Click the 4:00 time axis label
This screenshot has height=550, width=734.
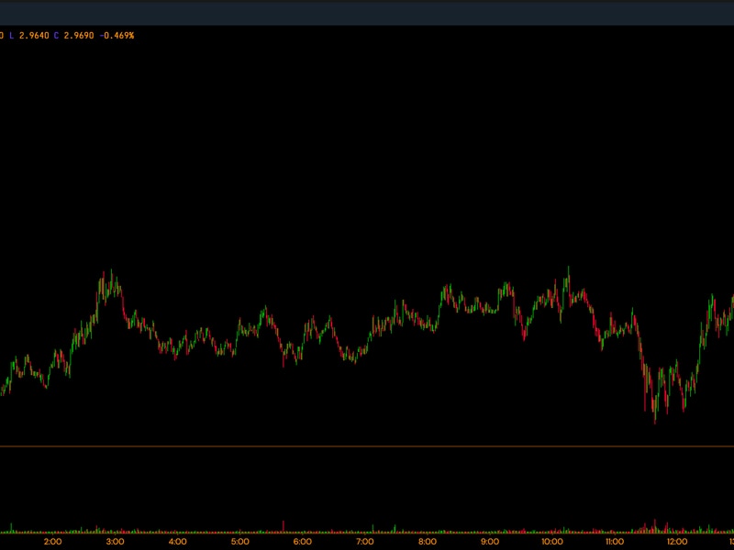[x=178, y=542]
